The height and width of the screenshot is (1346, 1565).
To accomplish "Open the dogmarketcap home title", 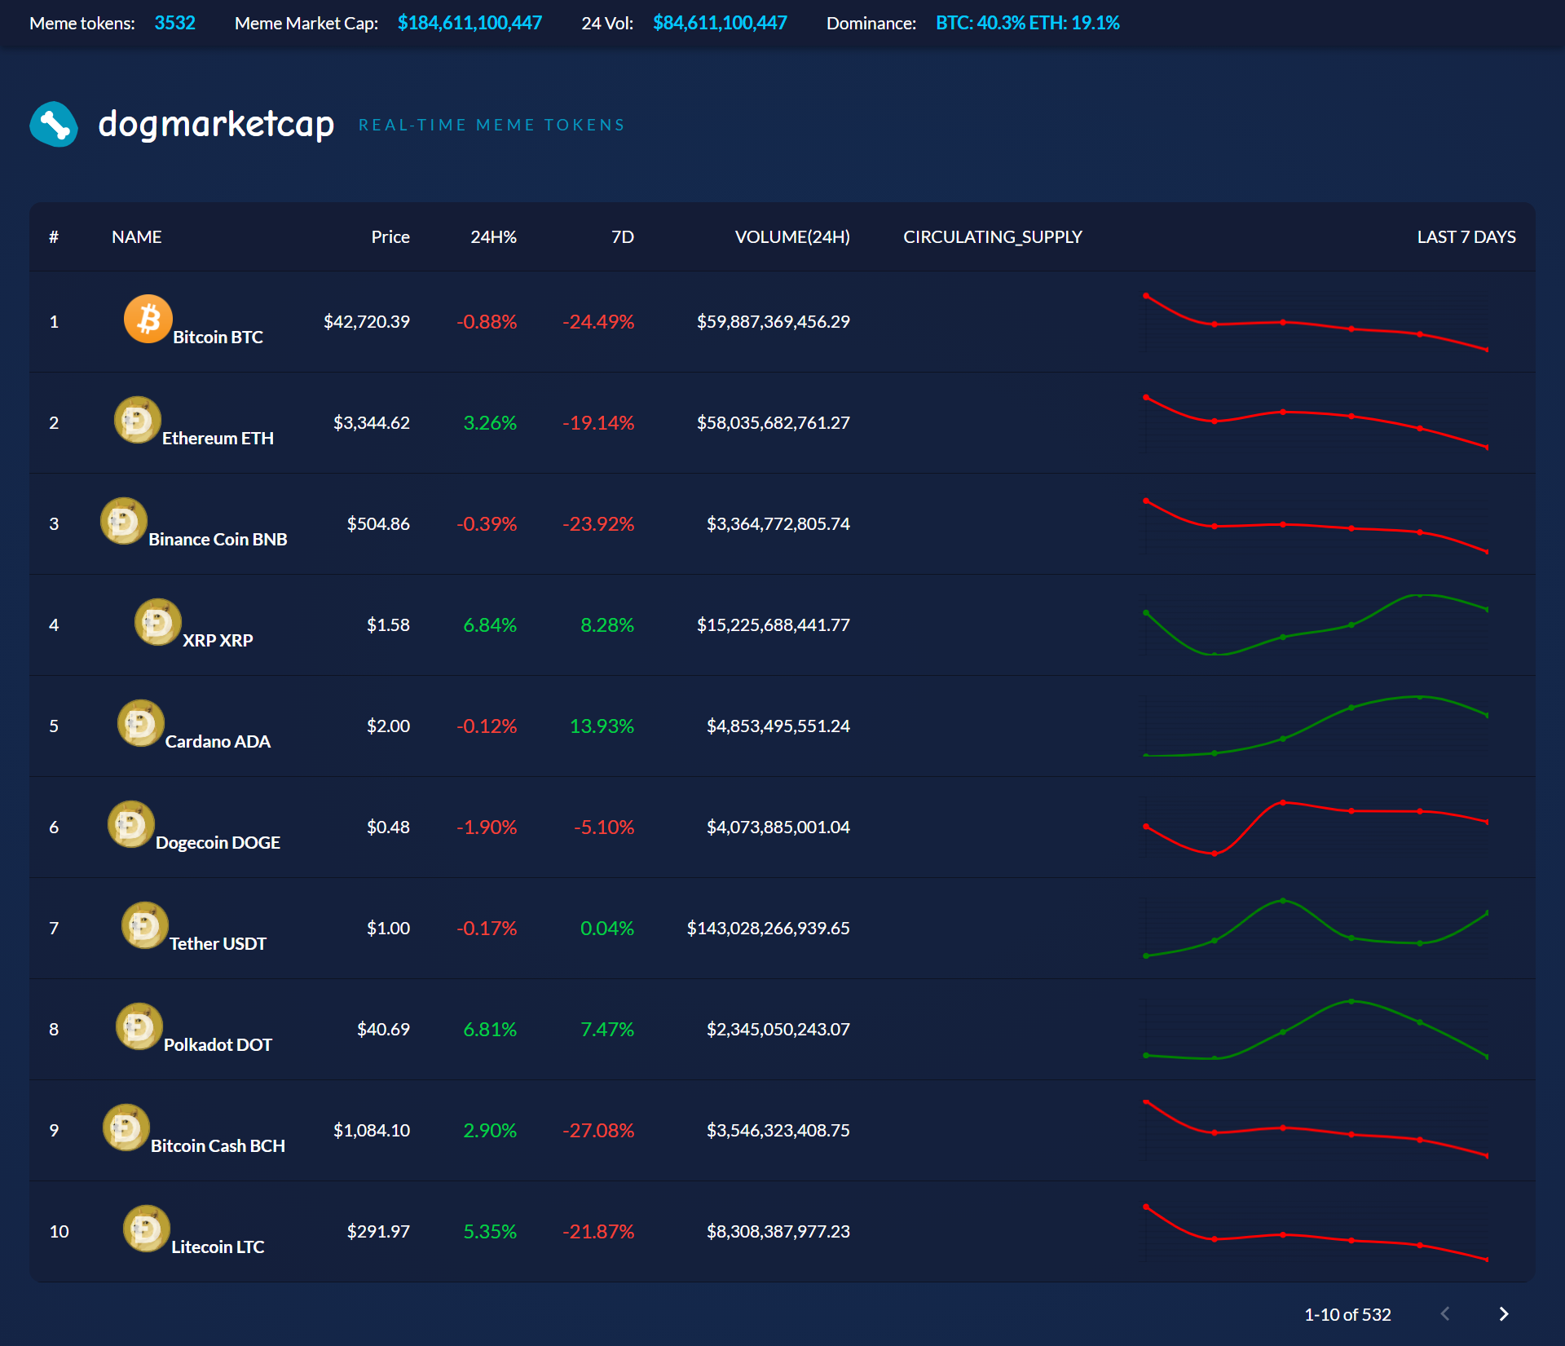I will pos(216,124).
